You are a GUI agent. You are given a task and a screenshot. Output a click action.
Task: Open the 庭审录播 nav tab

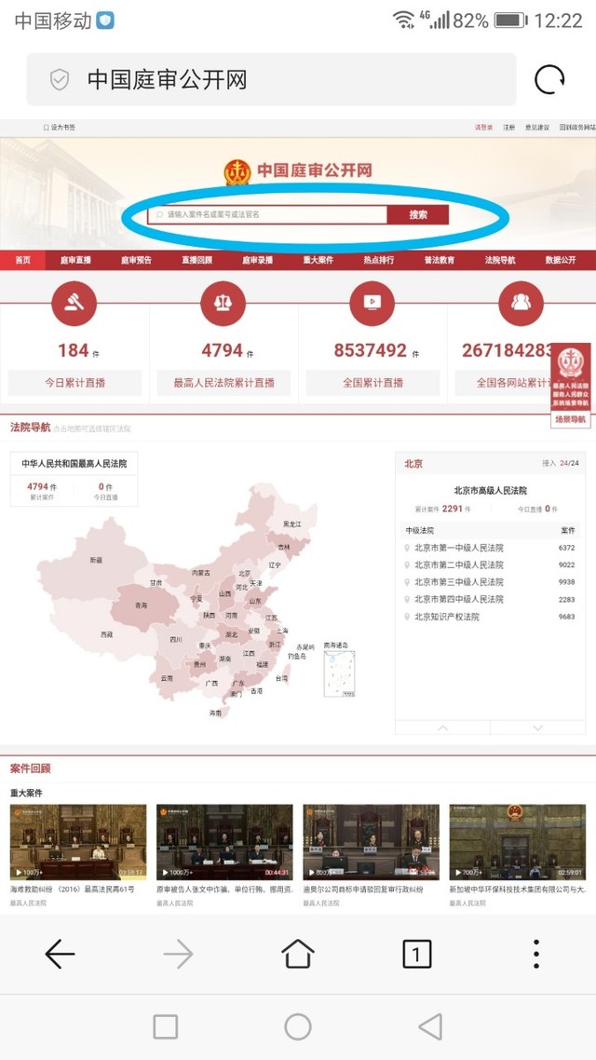257,260
